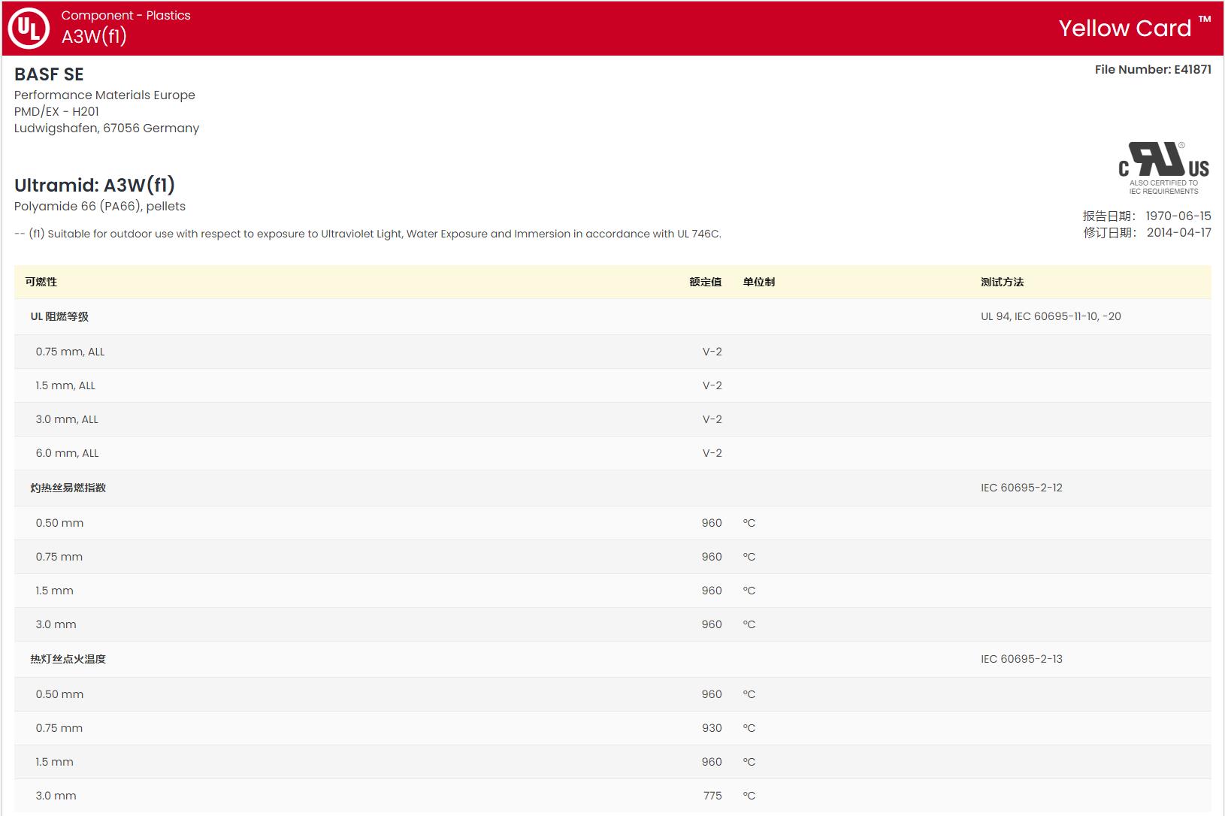Select the BASF SE company name
Image resolution: width=1225 pixels, height=816 pixels.
(x=49, y=74)
